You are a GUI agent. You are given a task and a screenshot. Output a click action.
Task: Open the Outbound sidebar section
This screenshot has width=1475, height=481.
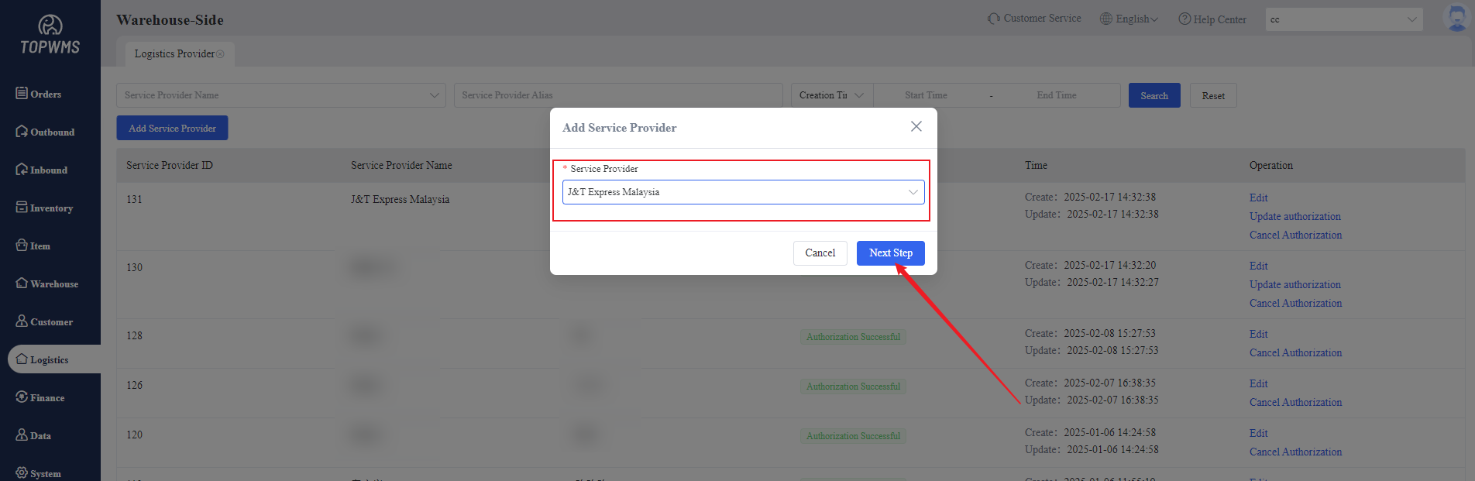coord(45,132)
